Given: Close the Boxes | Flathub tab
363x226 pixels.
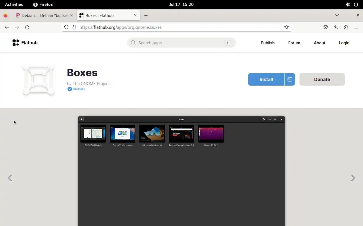Looking at the screenshot, I should [x=135, y=15].
